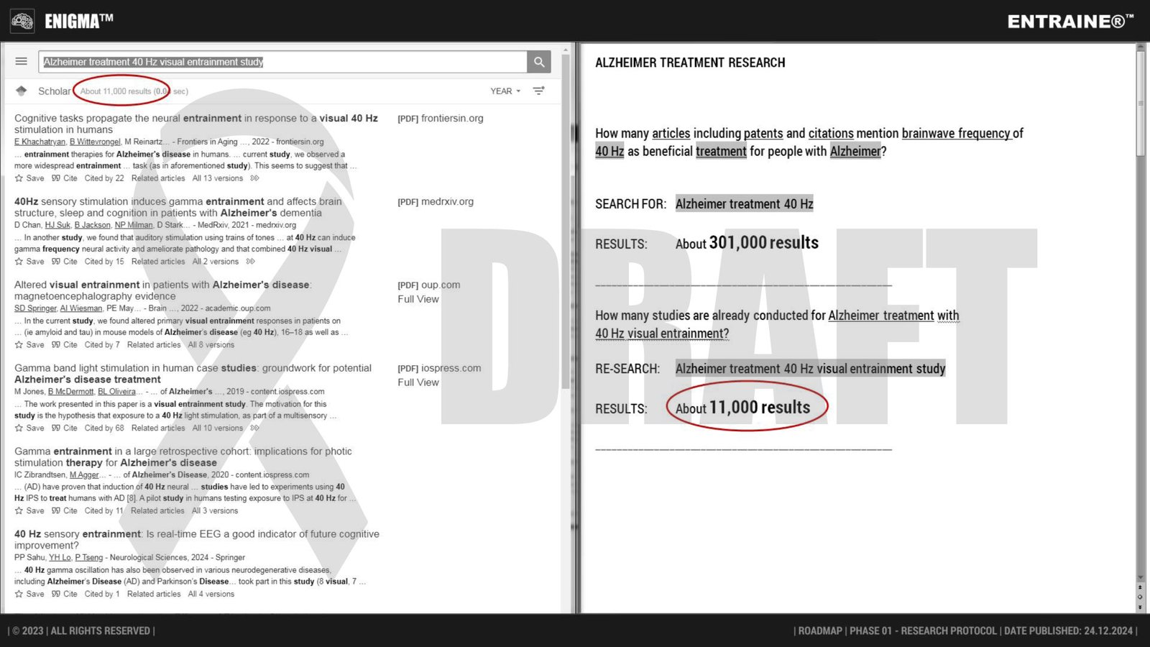Open the filter options icon next to YEAR
This screenshot has height=647, width=1150.
point(538,91)
